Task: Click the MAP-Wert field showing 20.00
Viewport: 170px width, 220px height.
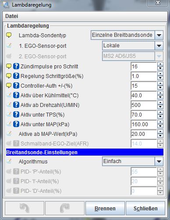Action: 144,134
